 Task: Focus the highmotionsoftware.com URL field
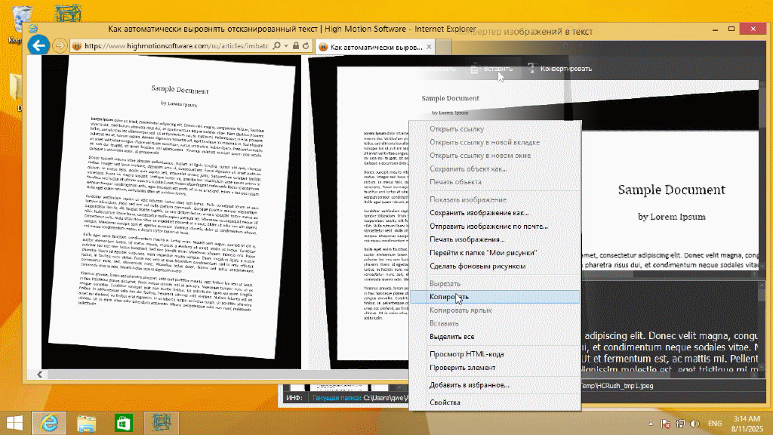tap(177, 46)
